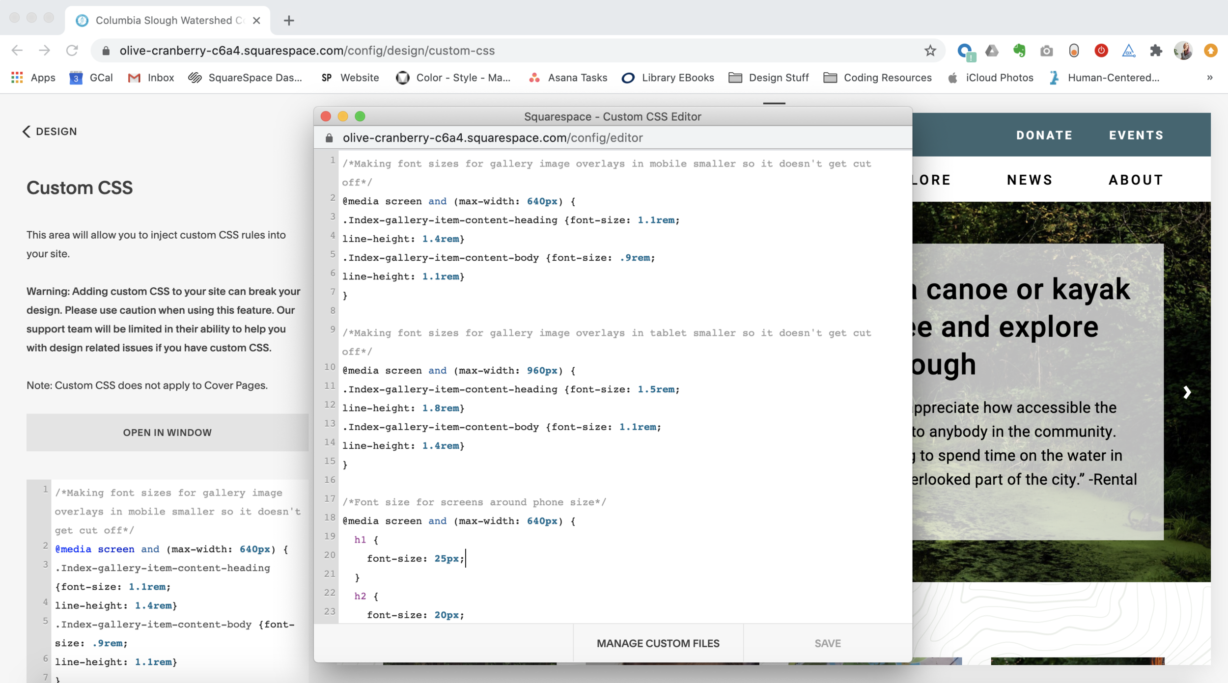
Task: Open a new browser tab
Action: point(289,20)
